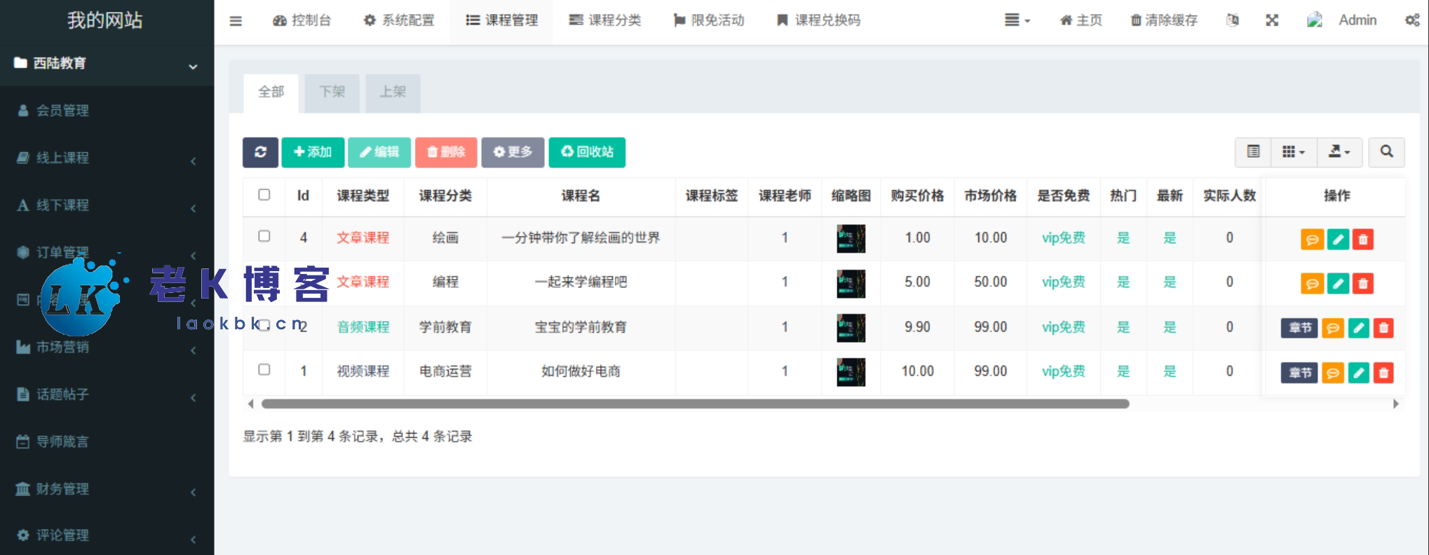Open the table search icon
Image resolution: width=1429 pixels, height=555 pixels.
pyautogui.click(x=1386, y=152)
